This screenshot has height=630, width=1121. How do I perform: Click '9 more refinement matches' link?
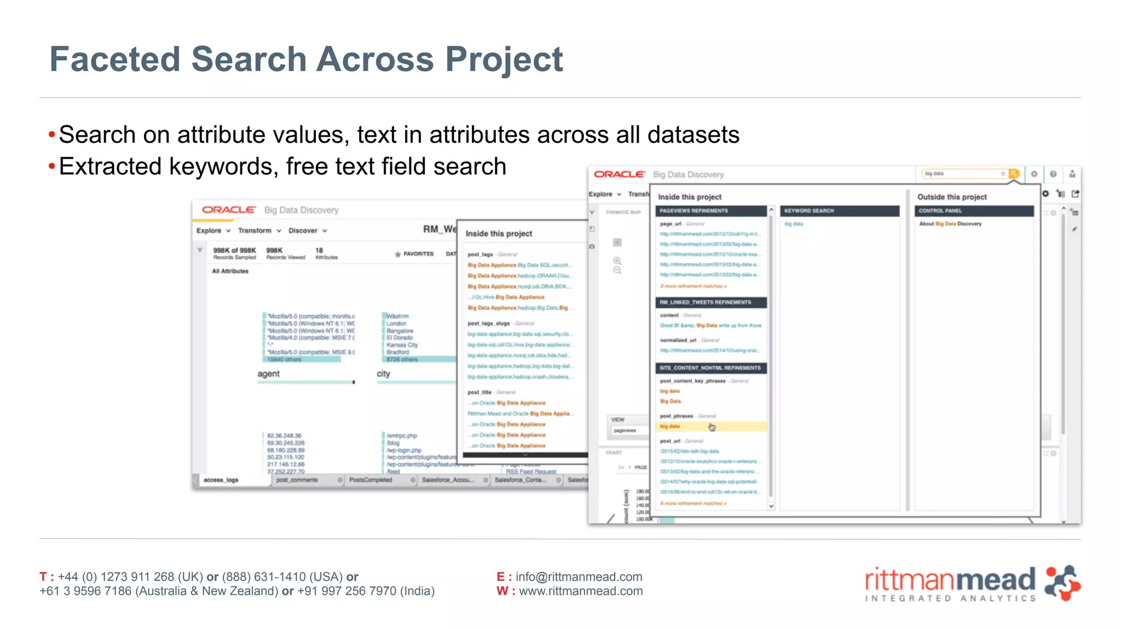click(x=693, y=287)
